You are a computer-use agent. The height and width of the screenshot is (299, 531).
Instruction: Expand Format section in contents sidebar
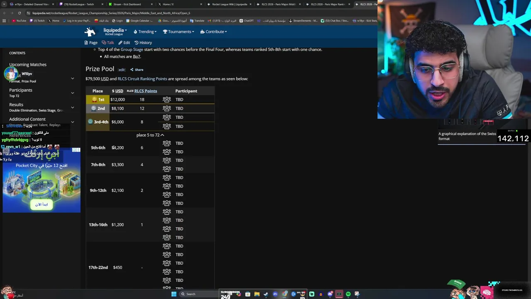(73, 78)
